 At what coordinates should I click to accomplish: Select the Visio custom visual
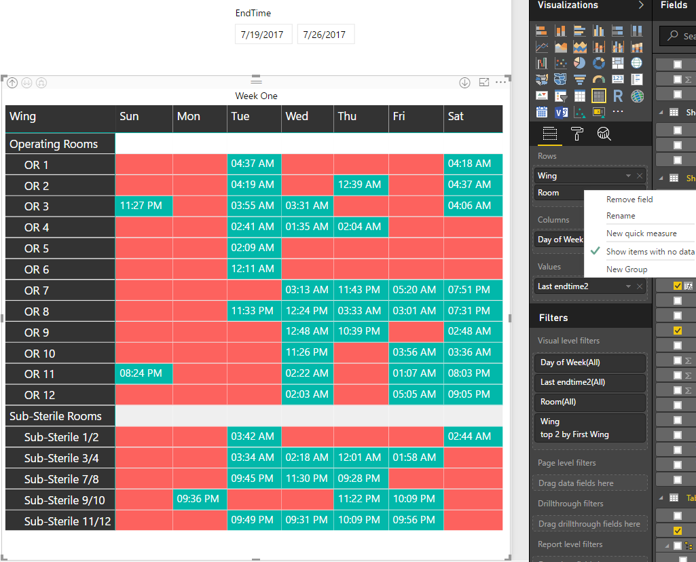coord(560,112)
